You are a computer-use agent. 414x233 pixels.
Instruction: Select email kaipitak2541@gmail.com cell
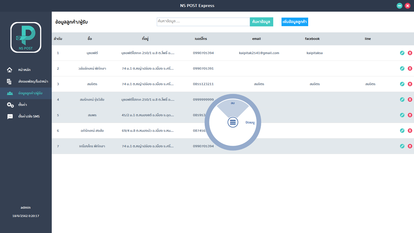(259, 53)
